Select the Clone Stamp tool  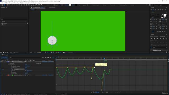(34, 5)
